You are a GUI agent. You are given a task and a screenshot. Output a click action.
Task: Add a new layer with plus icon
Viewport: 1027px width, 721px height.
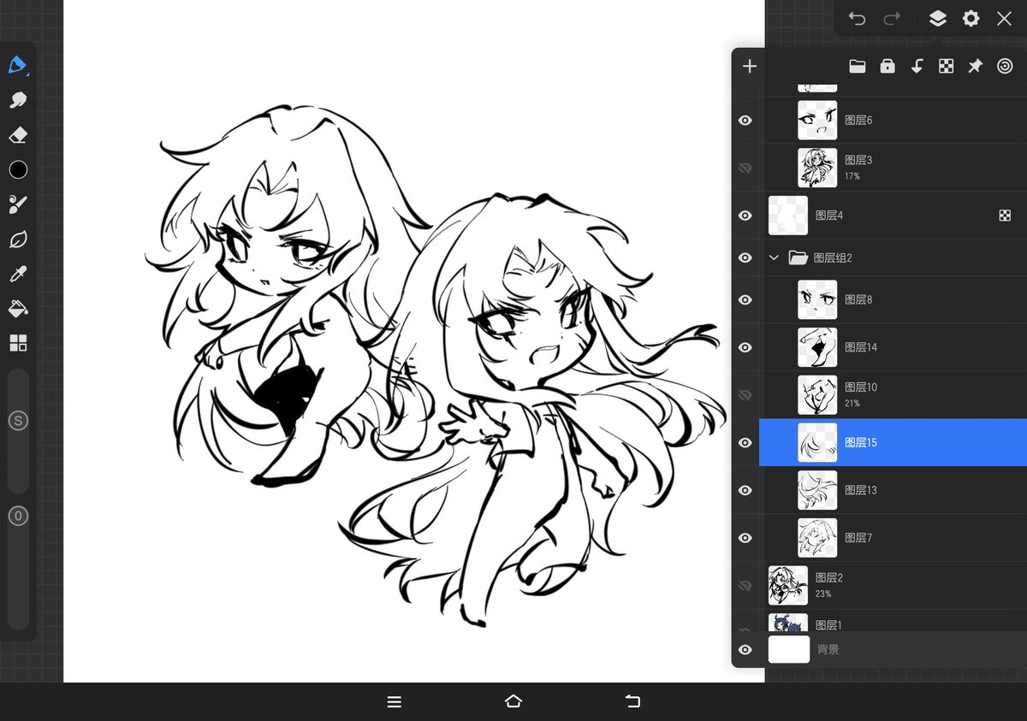click(x=750, y=66)
